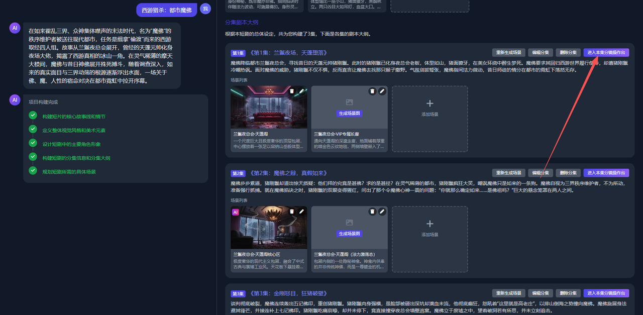Click 删除分集 for episode 3
Screen dimensions: 643x315
568,293
